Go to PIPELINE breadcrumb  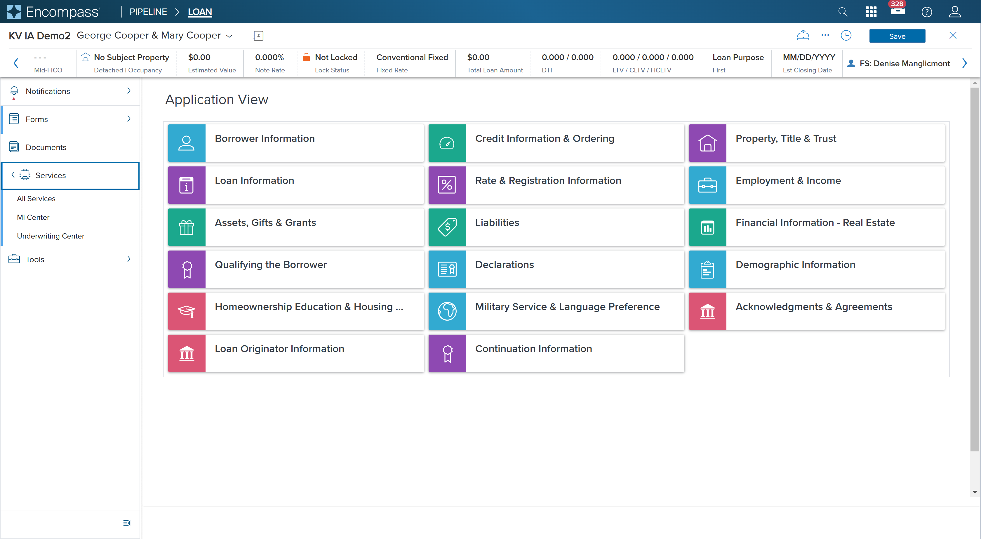(x=148, y=12)
